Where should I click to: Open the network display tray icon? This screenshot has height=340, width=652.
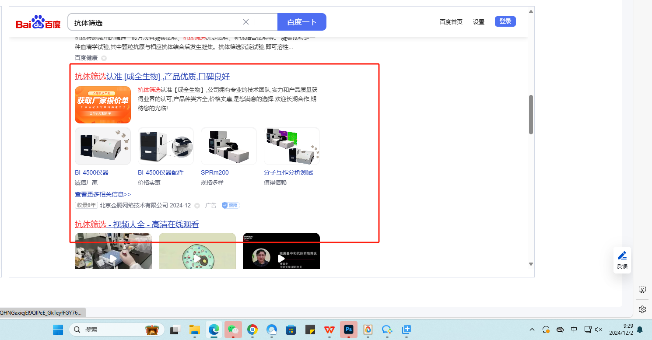(588, 329)
